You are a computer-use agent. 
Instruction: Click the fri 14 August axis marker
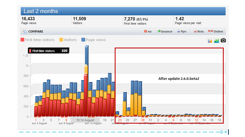(x=85, y=120)
